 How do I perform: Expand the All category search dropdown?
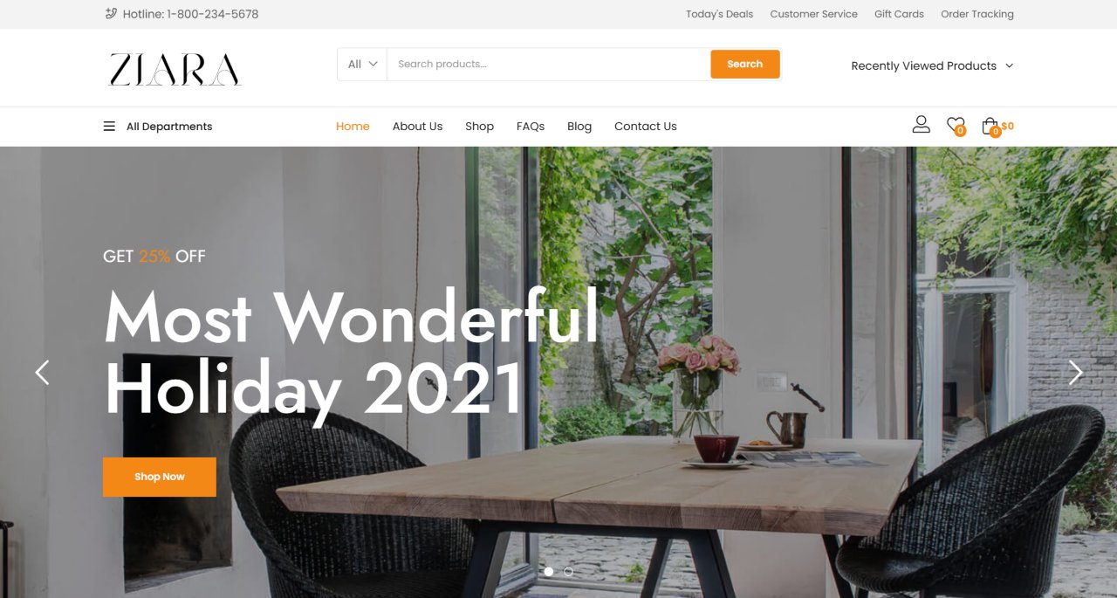pos(362,64)
